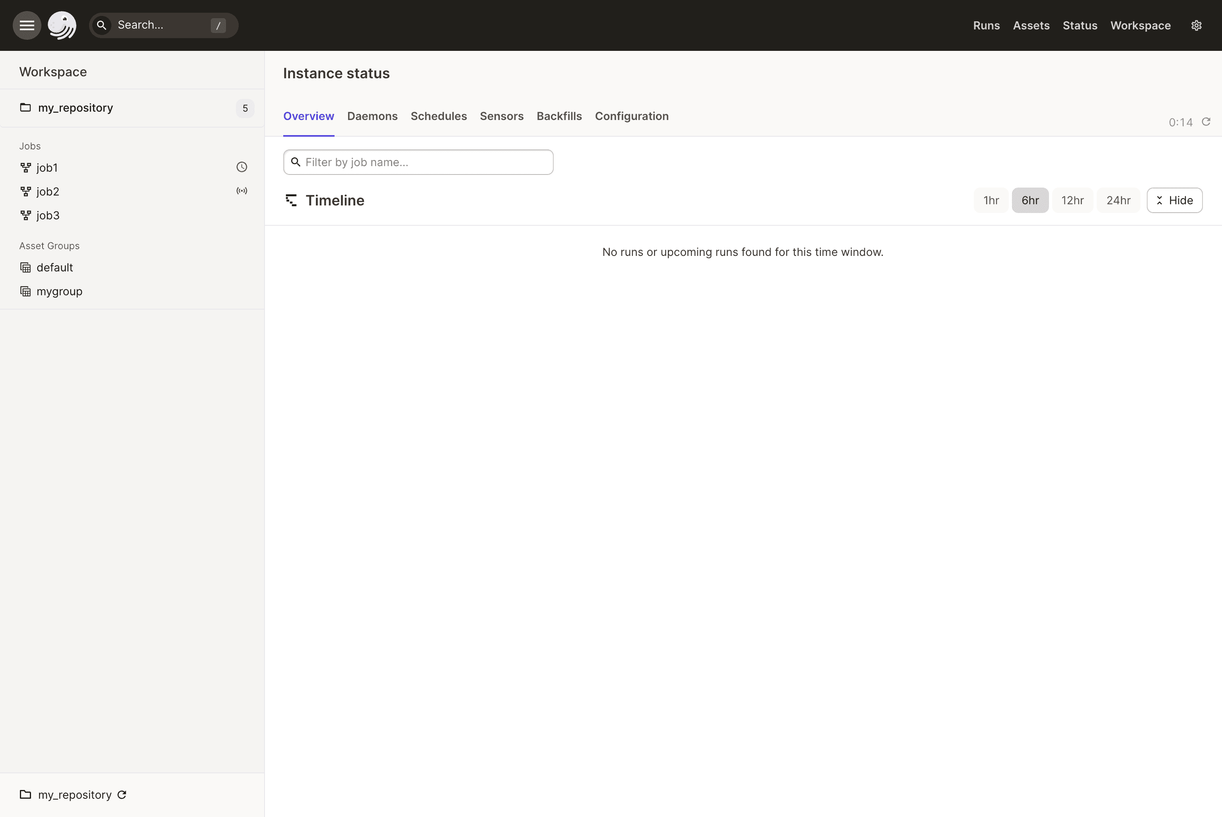Open user settings via the gear icon
Screen dimensions: 1222x817
pyautogui.click(x=1197, y=25)
